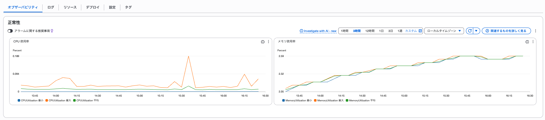Select the 12時間 time range

pyautogui.click(x=370, y=31)
